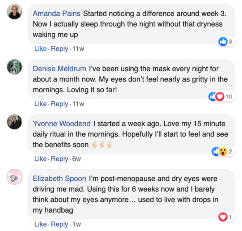
Task: Click Yvonne Woodend's profile photo
Action: click(14, 122)
